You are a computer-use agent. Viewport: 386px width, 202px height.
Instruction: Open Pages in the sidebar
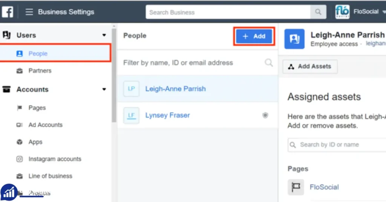tap(37, 108)
